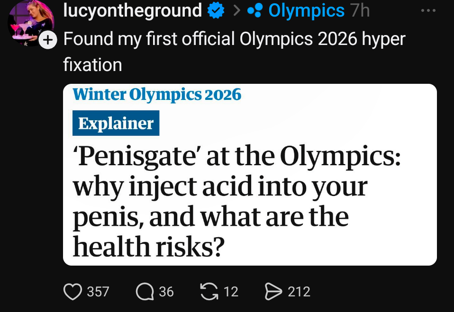Click the Explainer tag label
454x312 pixels.
[x=116, y=124]
